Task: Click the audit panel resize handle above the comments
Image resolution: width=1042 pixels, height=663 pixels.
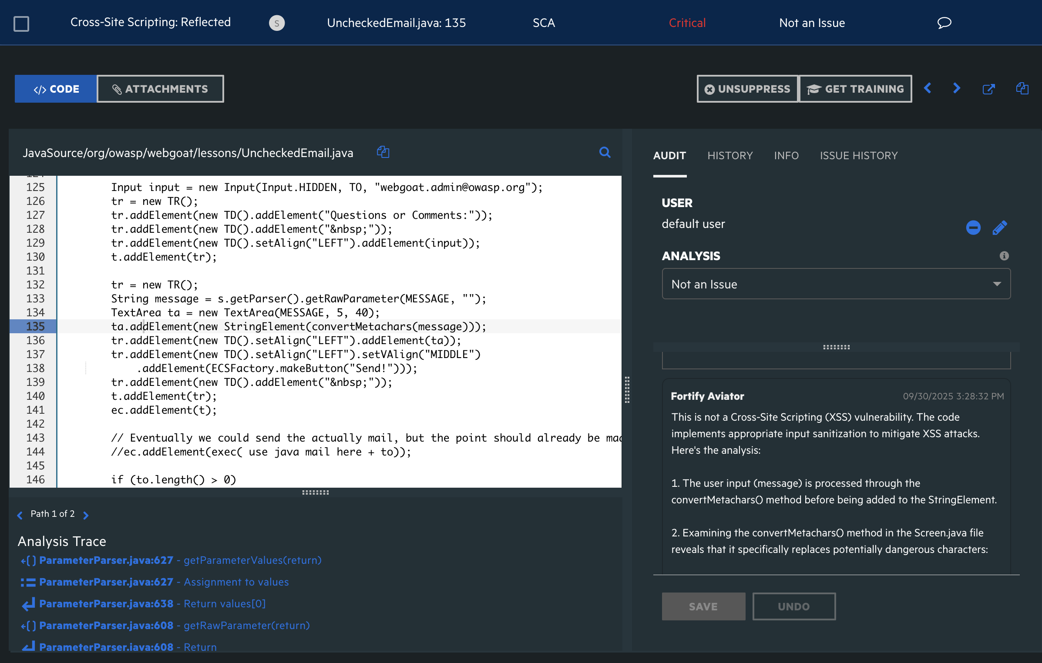Action: (836, 347)
